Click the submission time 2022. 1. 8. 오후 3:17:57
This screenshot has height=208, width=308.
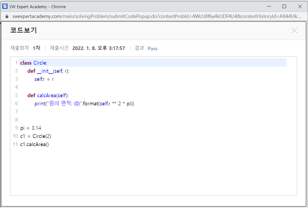point(99,48)
